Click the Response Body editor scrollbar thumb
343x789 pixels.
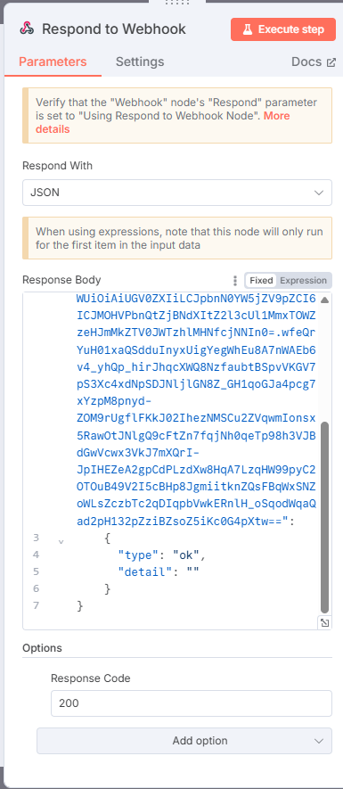pos(325,517)
